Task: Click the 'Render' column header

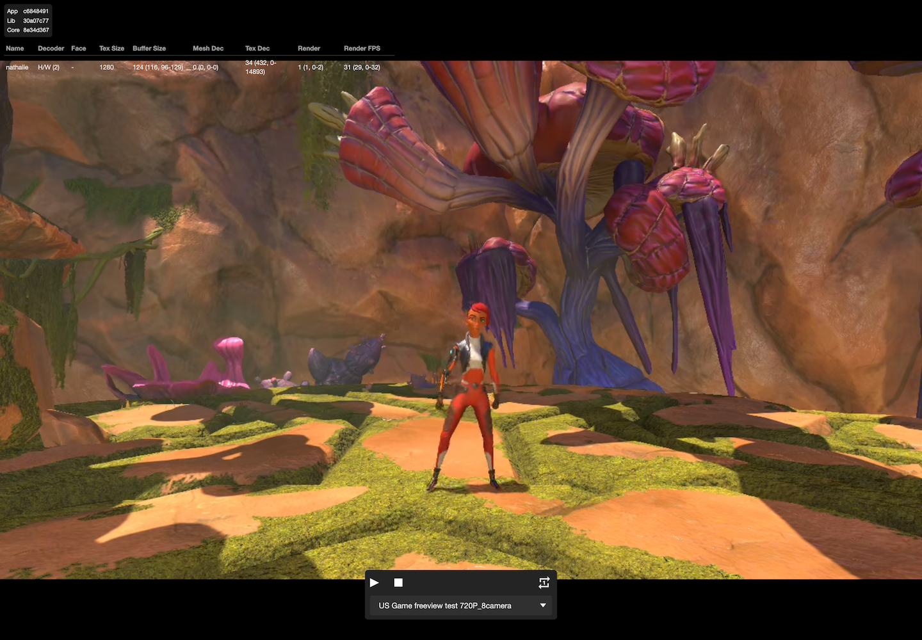Action: pyautogui.click(x=309, y=49)
